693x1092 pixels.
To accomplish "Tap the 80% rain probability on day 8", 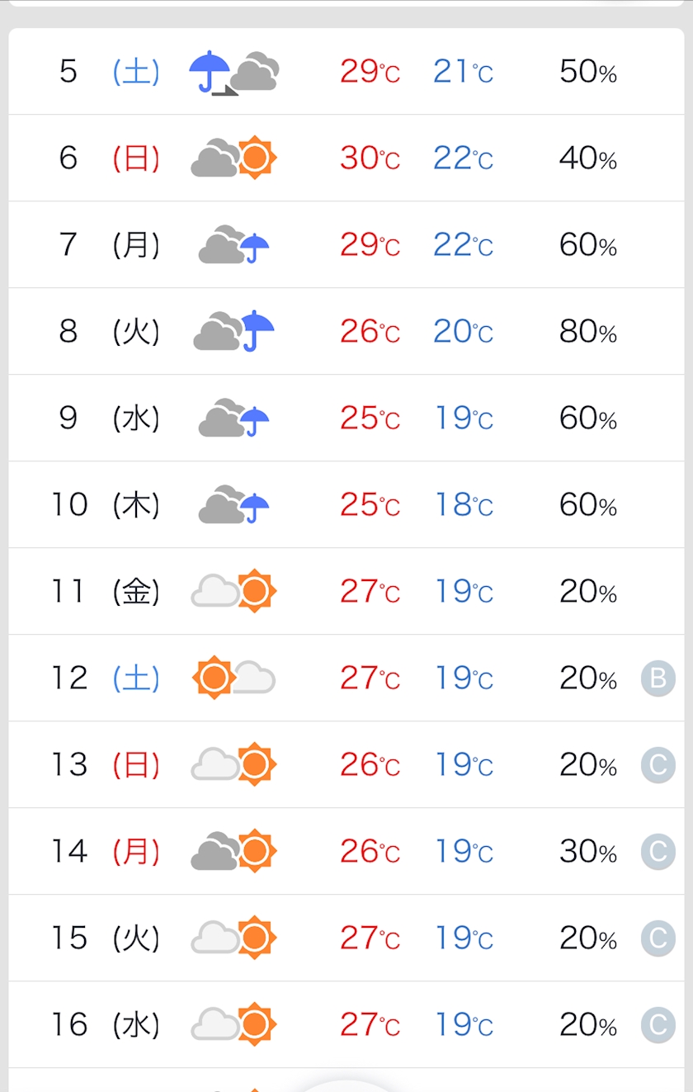I will pos(587,332).
